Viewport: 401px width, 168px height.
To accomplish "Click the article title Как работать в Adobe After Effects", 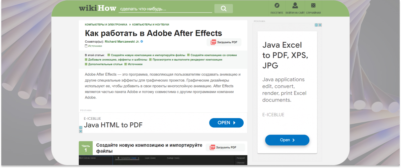I will (x=153, y=33).
